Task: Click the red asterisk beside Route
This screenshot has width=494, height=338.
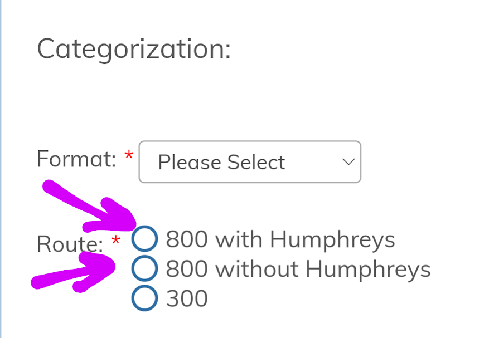Action: click(115, 240)
